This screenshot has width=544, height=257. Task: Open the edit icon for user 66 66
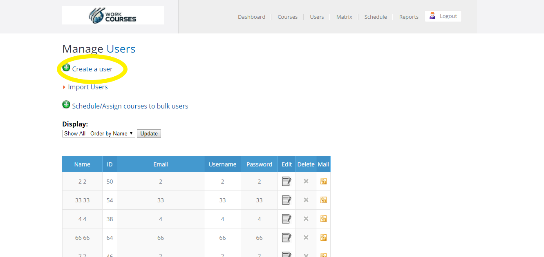coord(287,238)
